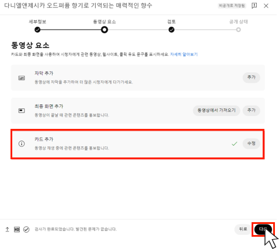Open the 공개 상태 step
Viewport: 279px width, 249px height.
(238, 30)
